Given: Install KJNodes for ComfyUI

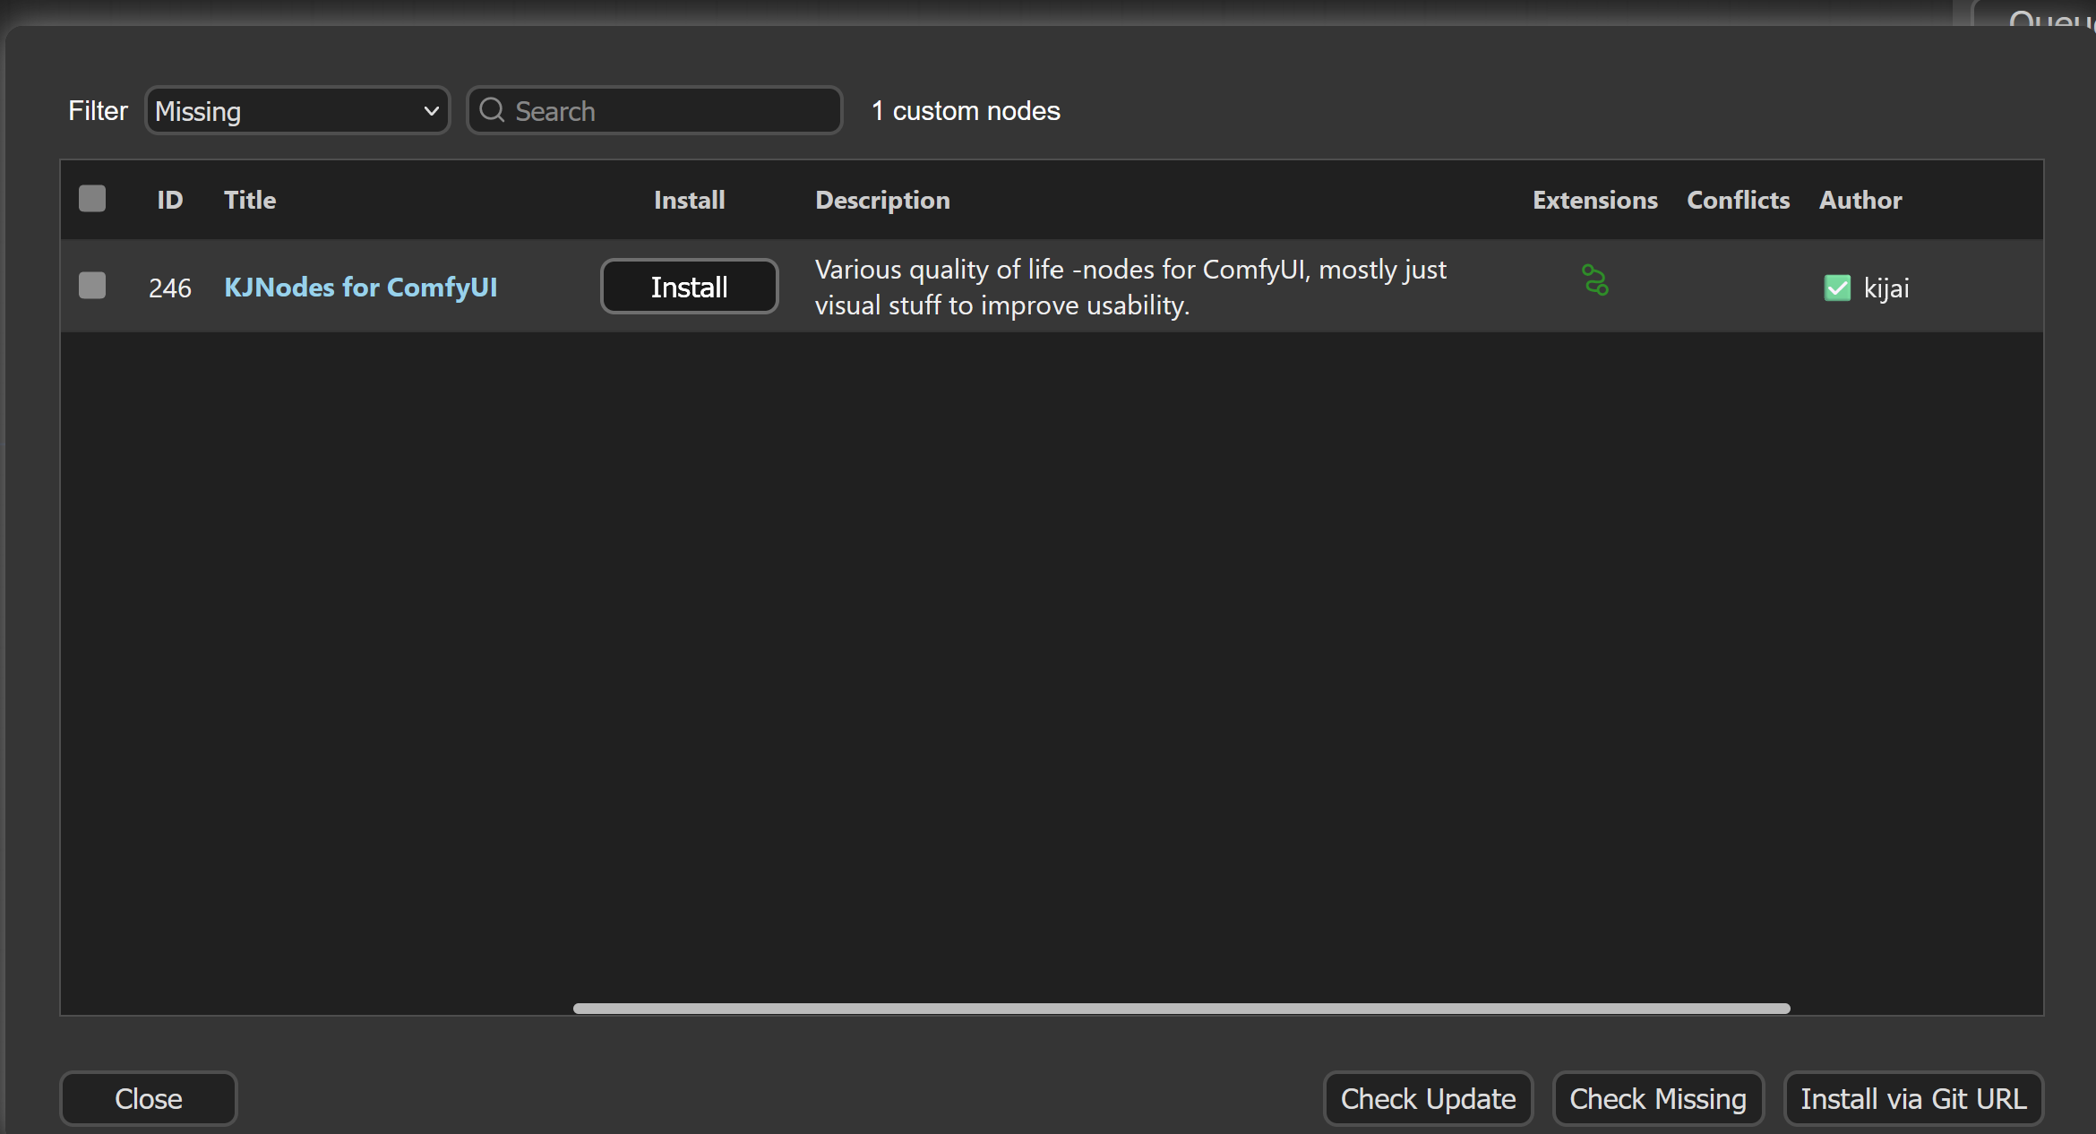Looking at the screenshot, I should click(x=689, y=286).
